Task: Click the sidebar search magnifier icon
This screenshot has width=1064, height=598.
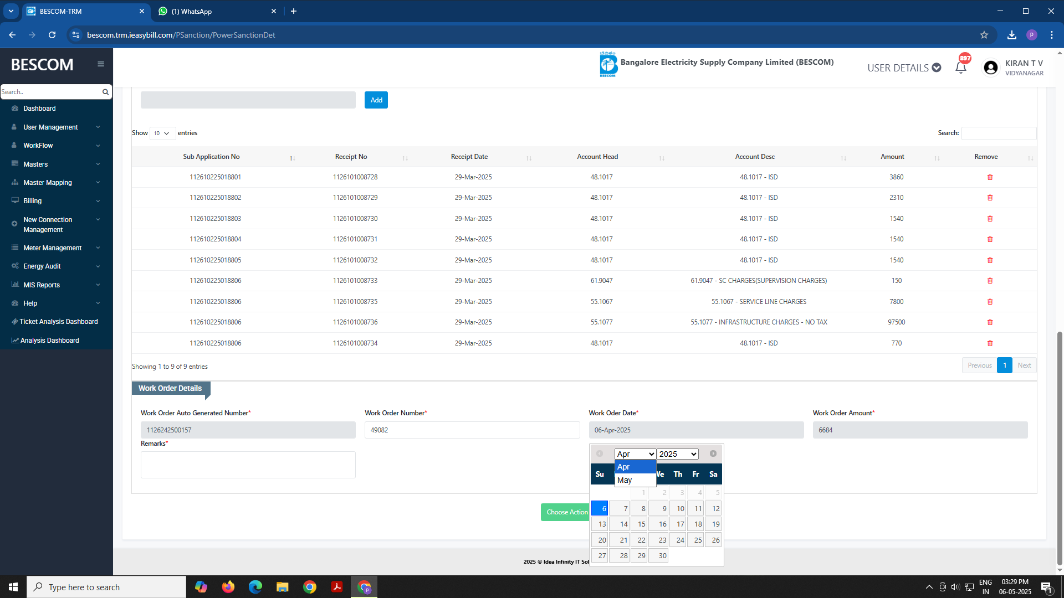Action: (x=105, y=92)
